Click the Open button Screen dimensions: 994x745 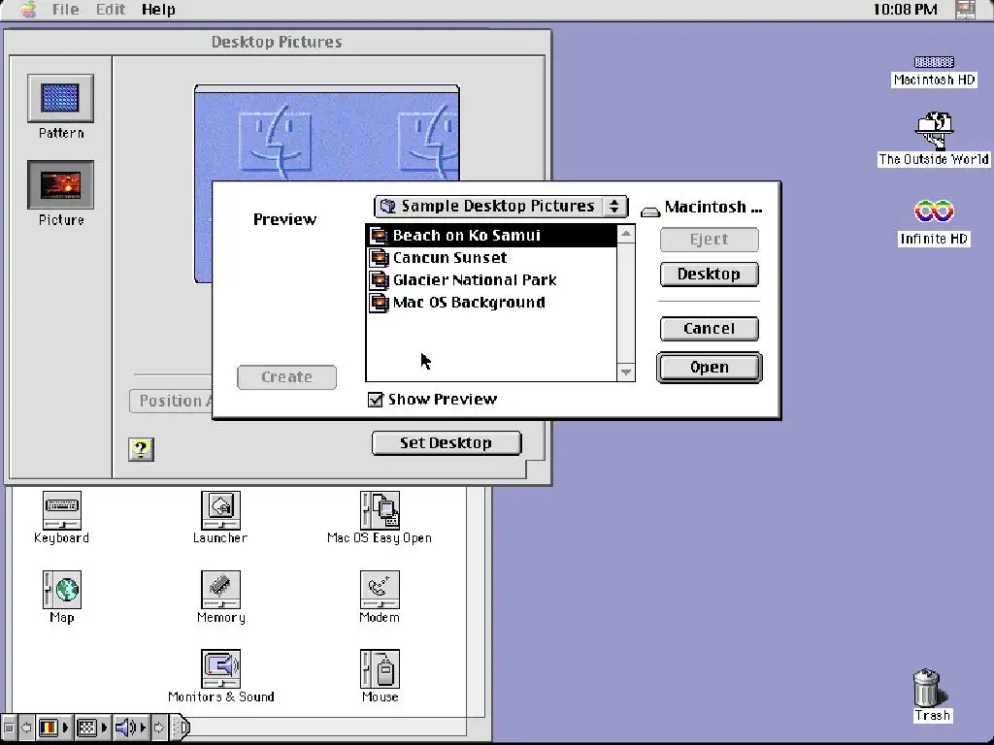[710, 368]
